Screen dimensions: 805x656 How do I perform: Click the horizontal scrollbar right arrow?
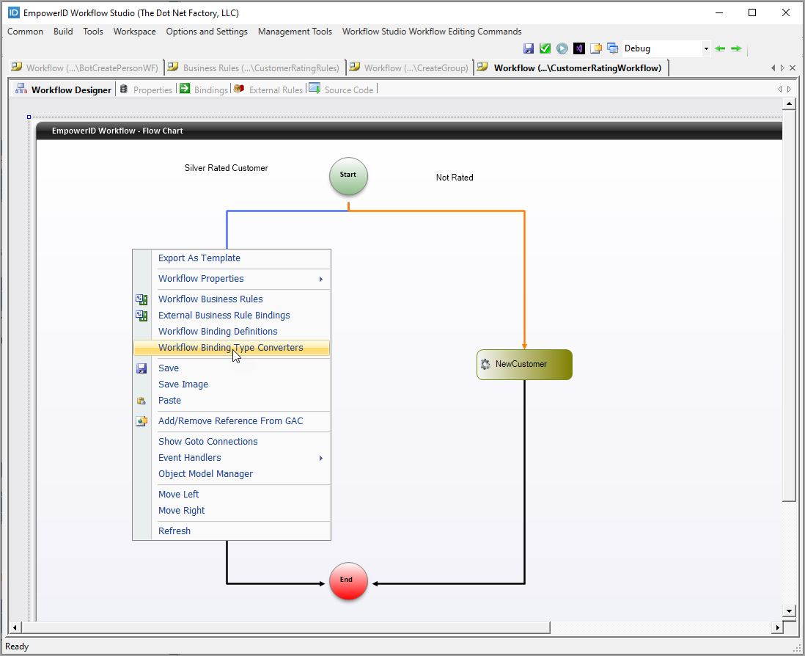tap(777, 627)
